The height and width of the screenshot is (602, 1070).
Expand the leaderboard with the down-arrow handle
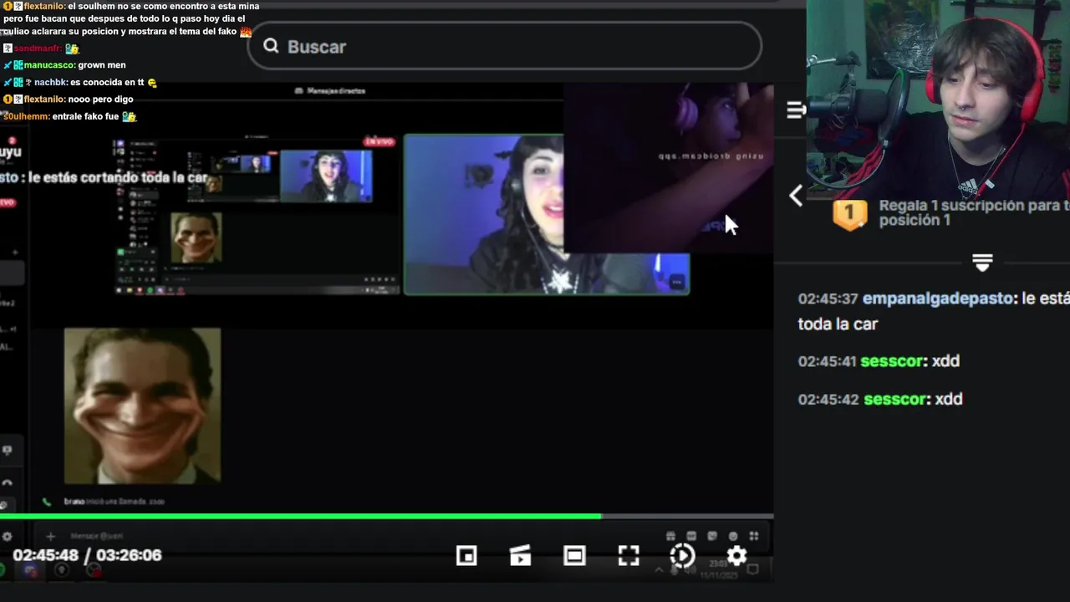click(982, 263)
